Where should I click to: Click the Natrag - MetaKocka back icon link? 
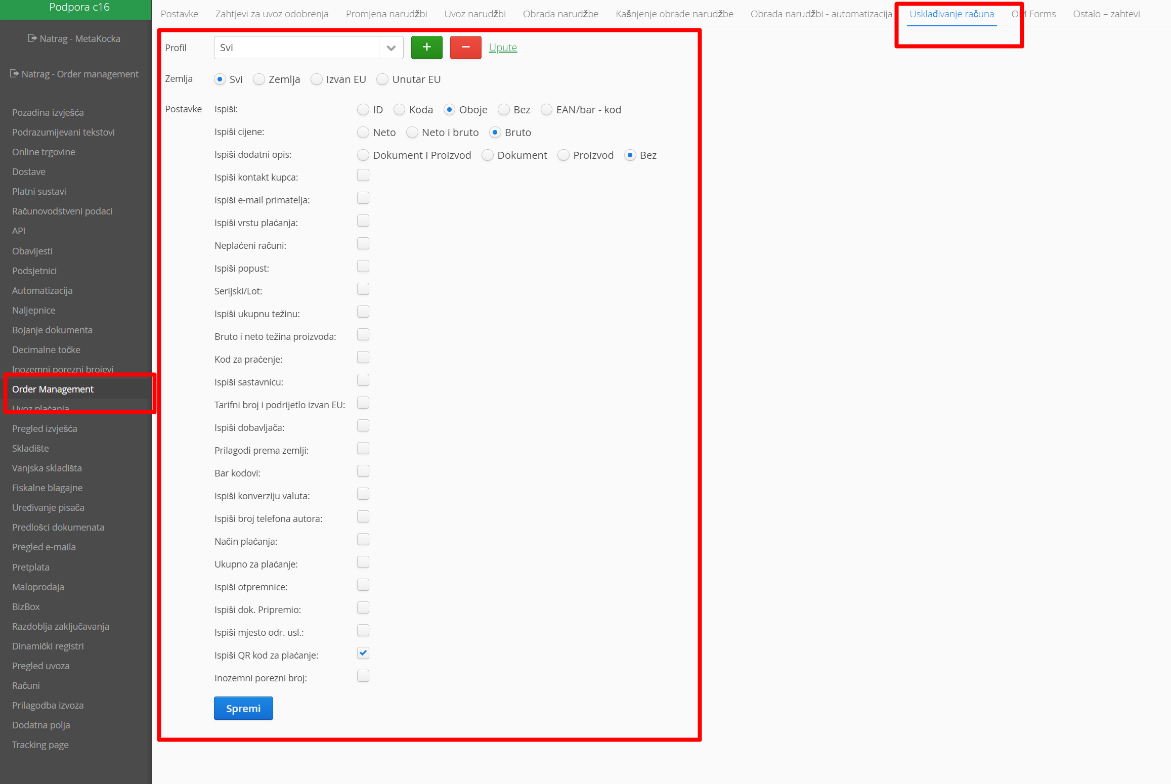pyautogui.click(x=32, y=38)
